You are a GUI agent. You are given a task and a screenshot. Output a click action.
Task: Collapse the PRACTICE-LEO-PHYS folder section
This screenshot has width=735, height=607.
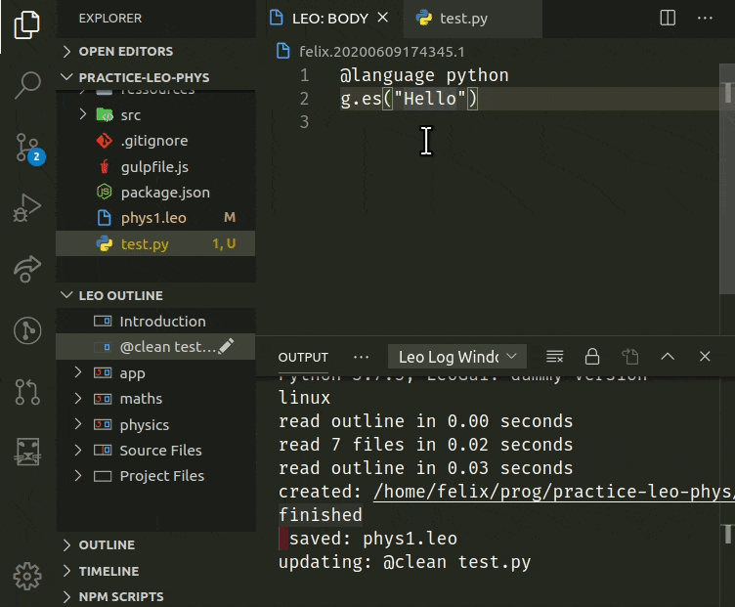67,77
